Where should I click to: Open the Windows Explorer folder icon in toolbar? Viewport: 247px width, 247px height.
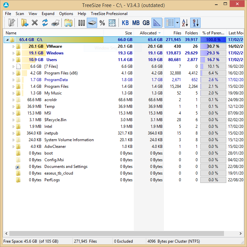pos(68,23)
